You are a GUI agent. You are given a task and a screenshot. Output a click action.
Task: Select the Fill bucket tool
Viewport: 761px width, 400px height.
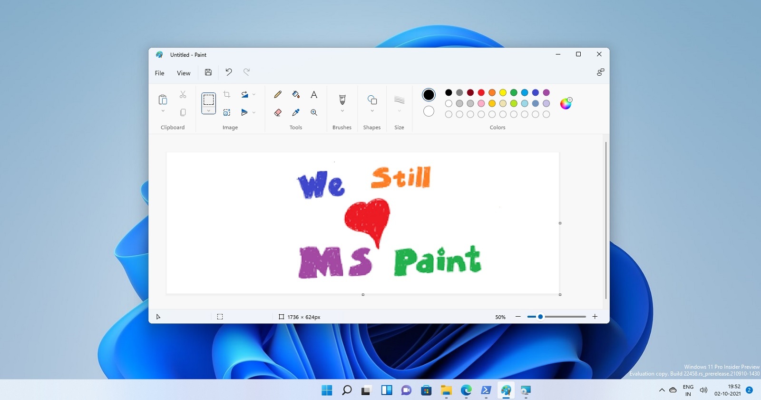pyautogui.click(x=296, y=95)
